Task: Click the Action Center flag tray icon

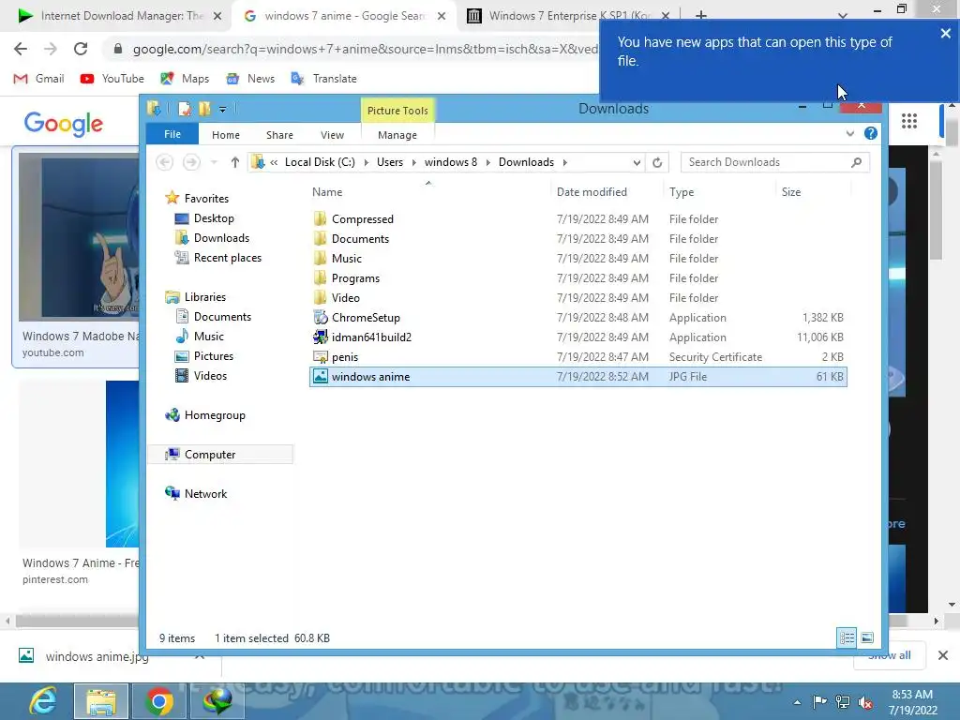Action: tap(819, 702)
